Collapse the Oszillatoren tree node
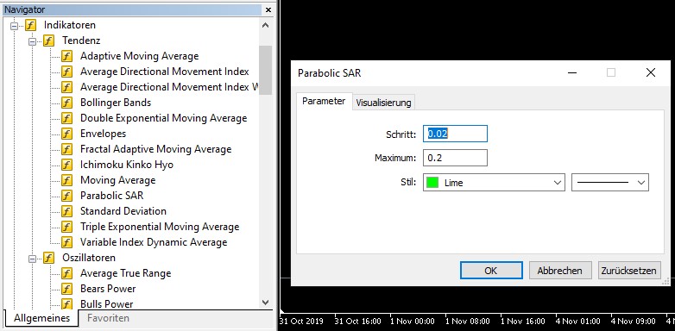 click(32, 259)
